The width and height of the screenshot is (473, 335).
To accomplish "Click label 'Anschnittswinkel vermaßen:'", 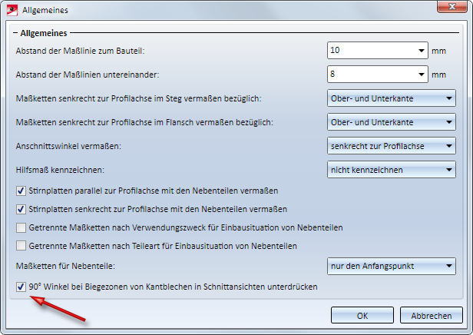I will click(x=68, y=146).
